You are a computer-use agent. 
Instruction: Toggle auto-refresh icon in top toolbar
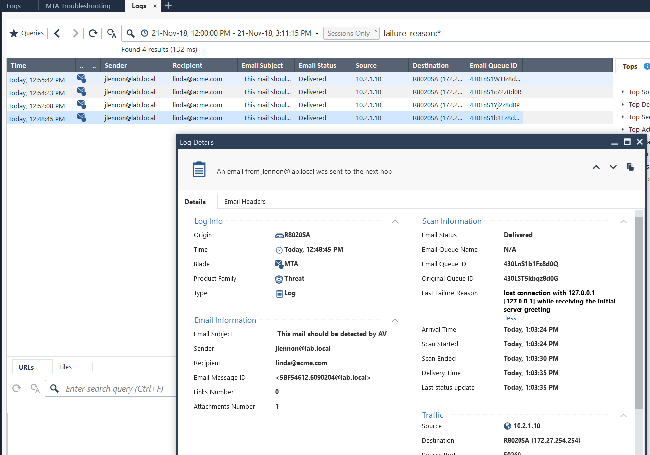point(112,34)
